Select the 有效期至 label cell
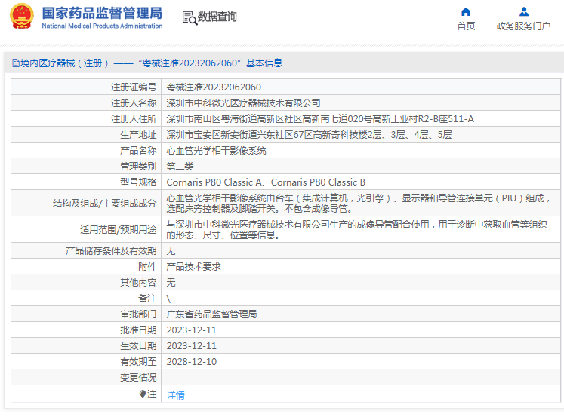This screenshot has height=417, width=564. [x=86, y=361]
